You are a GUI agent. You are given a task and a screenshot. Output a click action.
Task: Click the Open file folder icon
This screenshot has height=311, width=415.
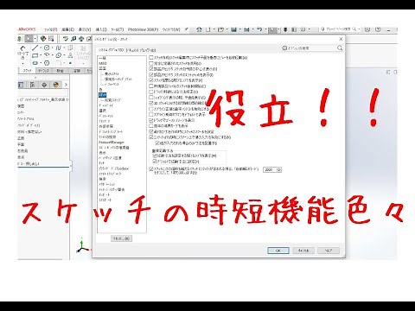pos(220,29)
